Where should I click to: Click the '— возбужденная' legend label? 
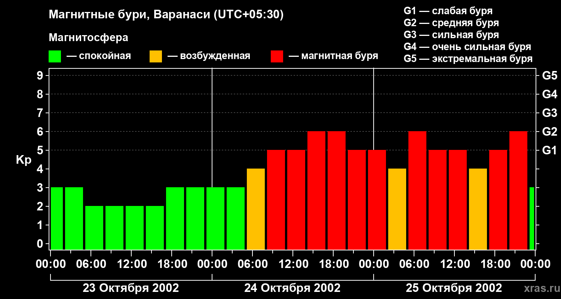click(209, 56)
